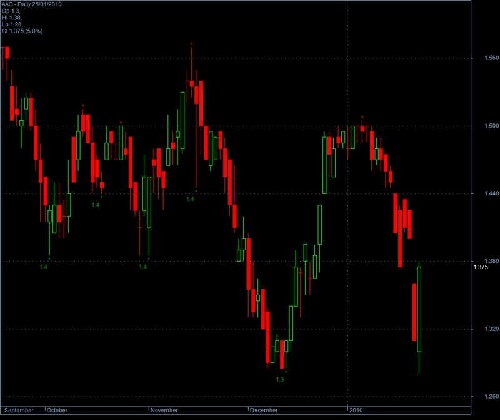Select the 'Cl 1.375 (5.0%)' close readout

[22, 31]
